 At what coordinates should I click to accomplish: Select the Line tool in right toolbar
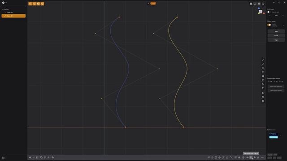[x=263, y=60]
